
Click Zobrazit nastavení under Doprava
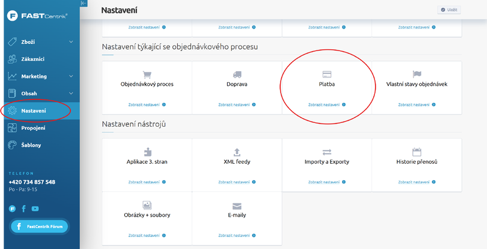click(x=237, y=105)
